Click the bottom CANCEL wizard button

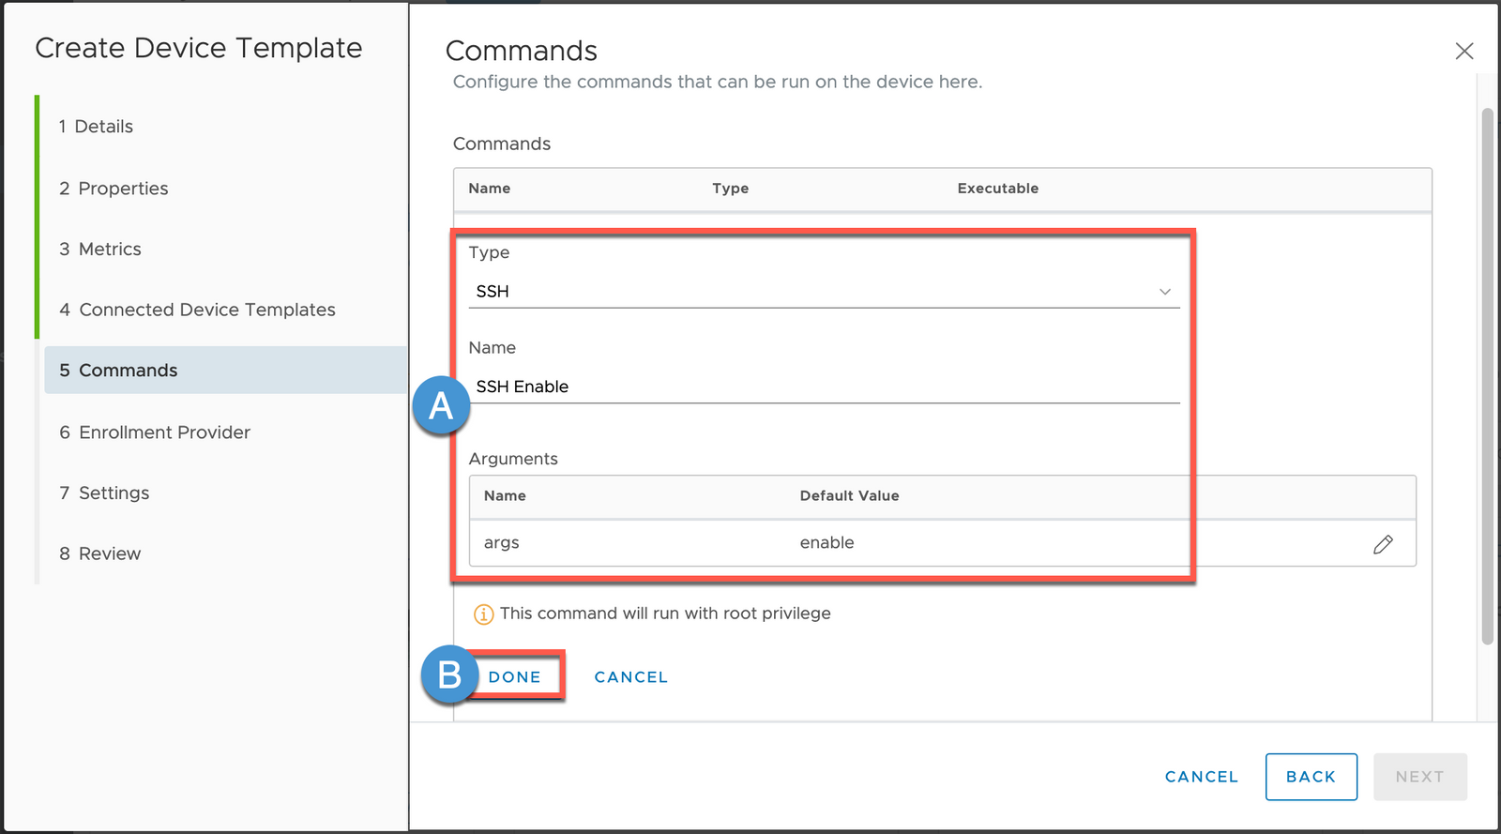tap(1202, 777)
